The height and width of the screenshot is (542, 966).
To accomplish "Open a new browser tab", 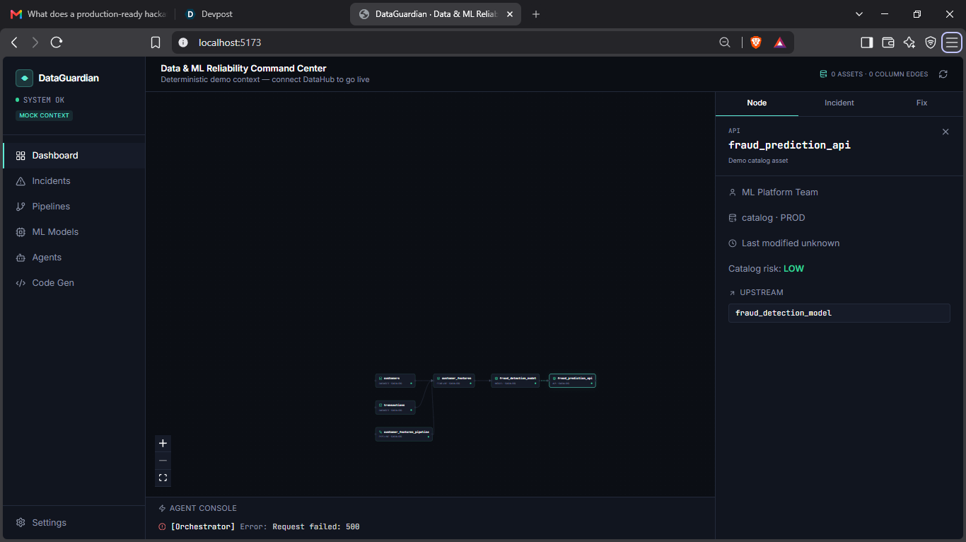I will tap(536, 14).
